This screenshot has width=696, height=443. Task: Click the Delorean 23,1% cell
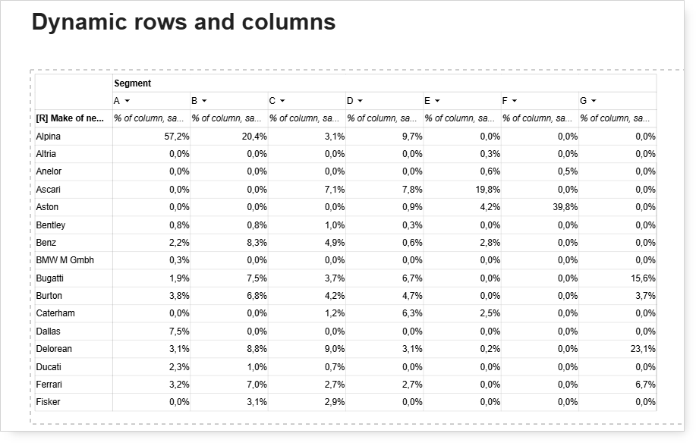(x=617, y=349)
